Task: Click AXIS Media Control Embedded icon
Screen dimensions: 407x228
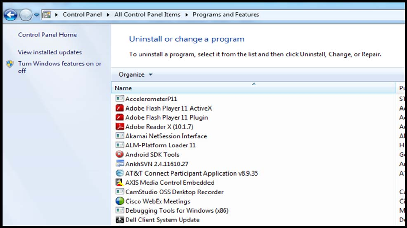Action: point(120,183)
